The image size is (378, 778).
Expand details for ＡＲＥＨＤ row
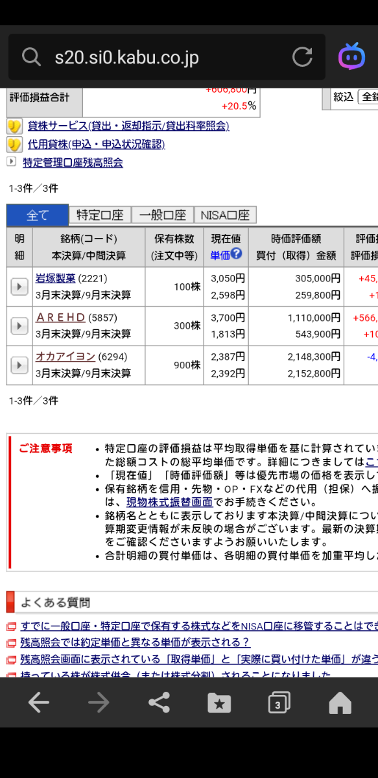click(x=19, y=326)
